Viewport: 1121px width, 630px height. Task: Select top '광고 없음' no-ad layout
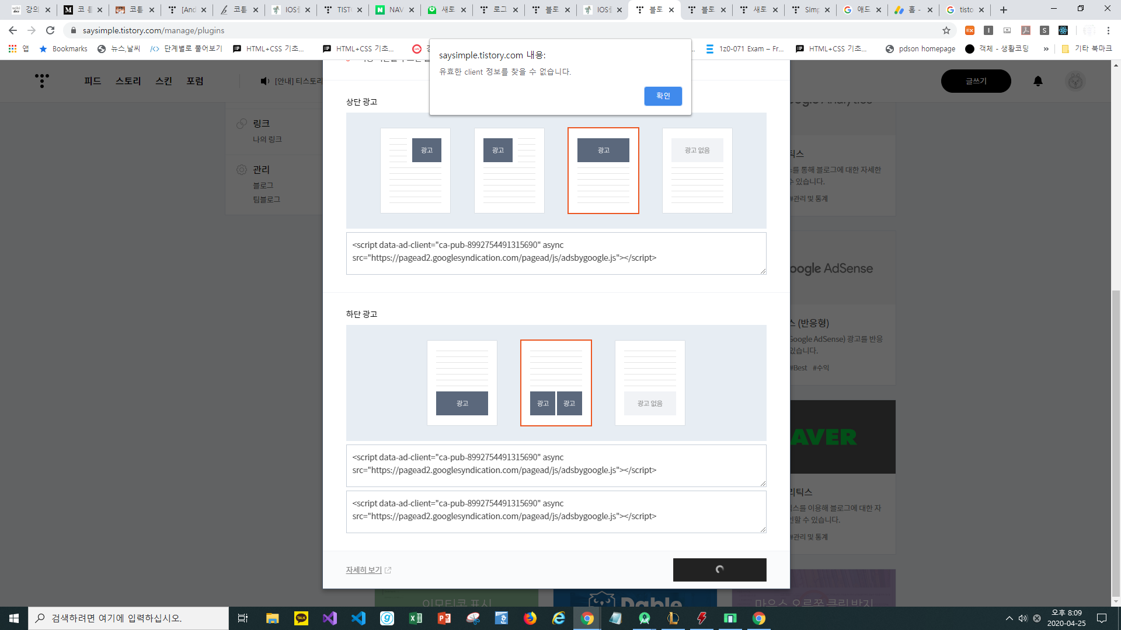(x=697, y=170)
